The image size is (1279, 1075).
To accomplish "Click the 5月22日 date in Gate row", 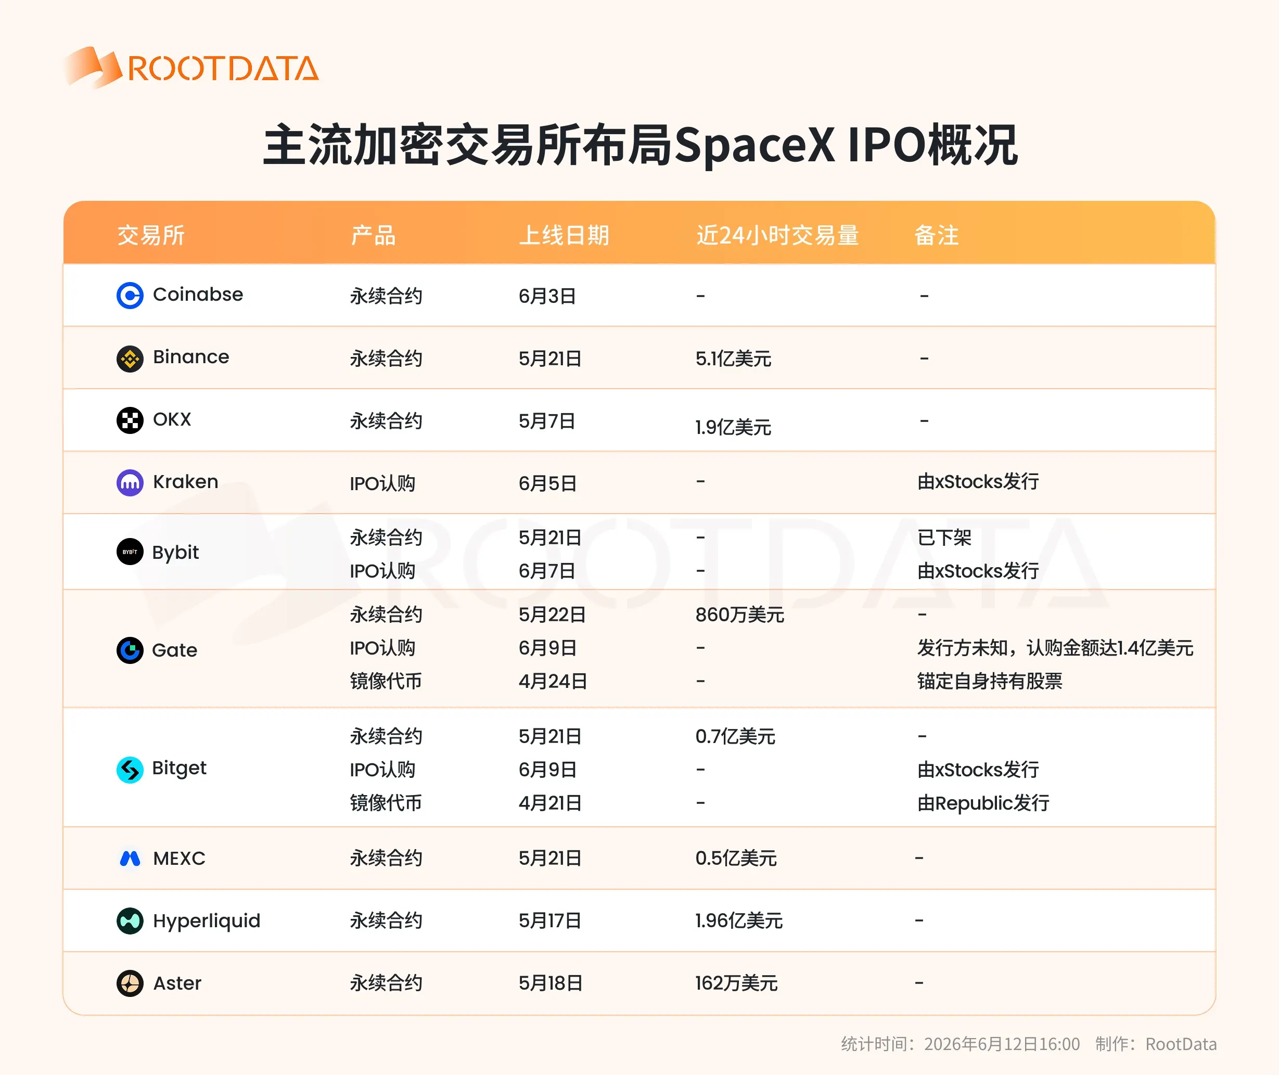I will [x=553, y=615].
